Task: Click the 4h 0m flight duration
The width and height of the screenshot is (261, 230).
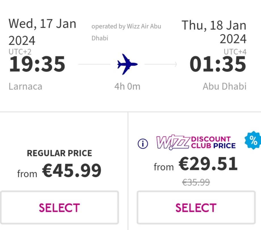Action: (127, 86)
